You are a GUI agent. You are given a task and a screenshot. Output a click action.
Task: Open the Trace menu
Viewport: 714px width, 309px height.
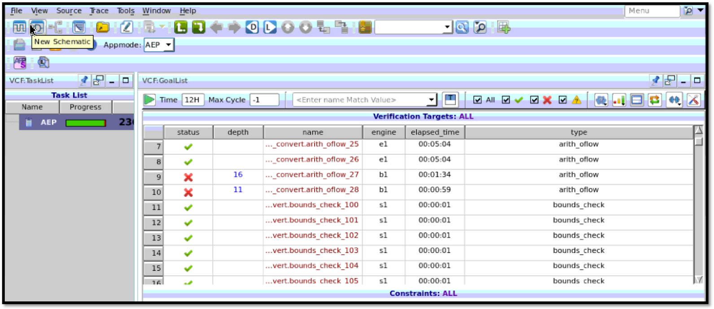[x=99, y=10]
